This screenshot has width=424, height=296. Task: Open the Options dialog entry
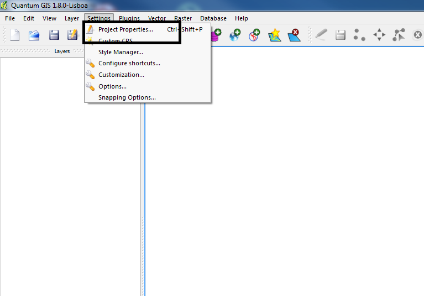pyautogui.click(x=112, y=86)
